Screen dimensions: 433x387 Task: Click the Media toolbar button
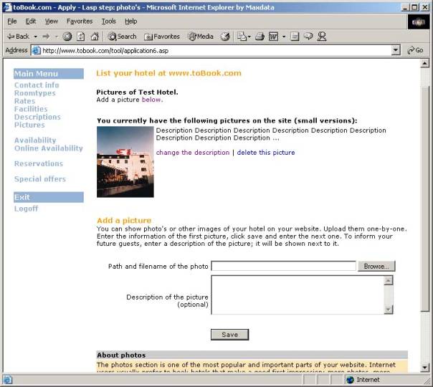point(201,36)
